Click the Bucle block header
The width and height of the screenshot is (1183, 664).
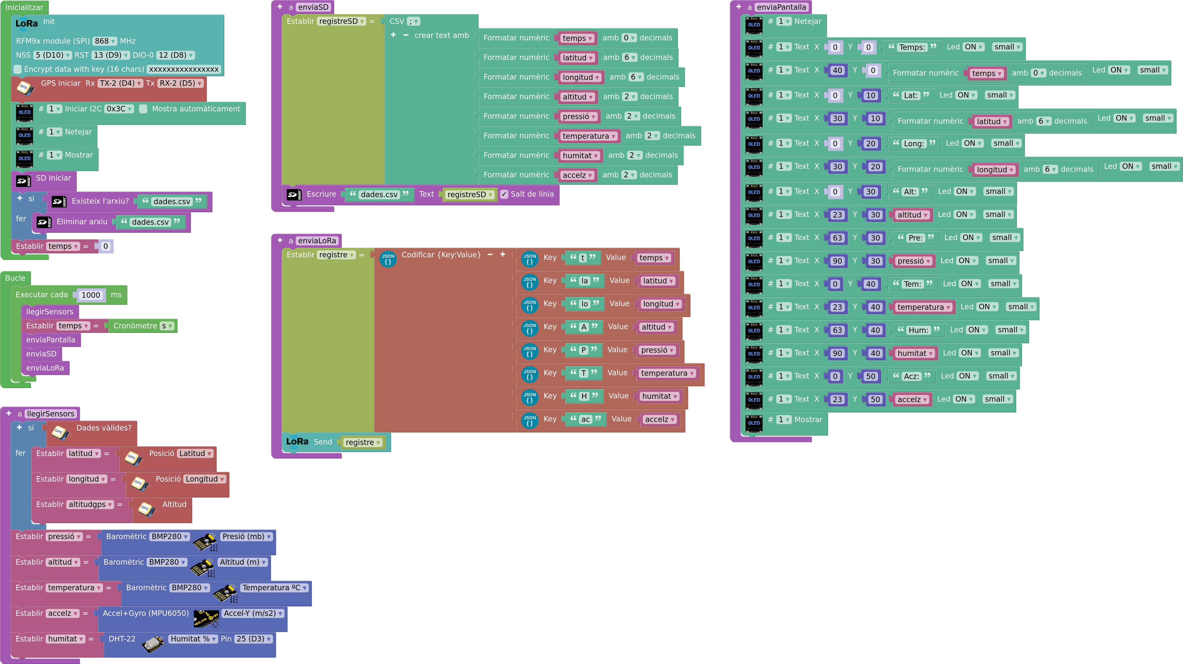point(15,278)
